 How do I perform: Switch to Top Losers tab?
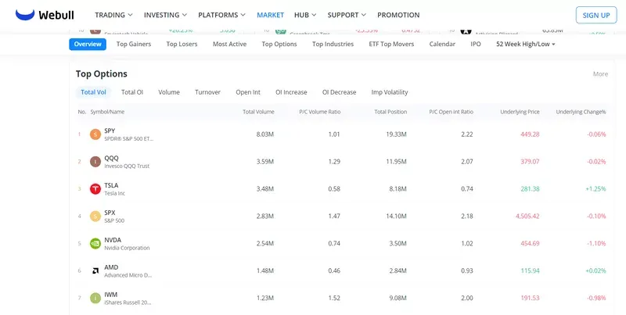click(182, 45)
